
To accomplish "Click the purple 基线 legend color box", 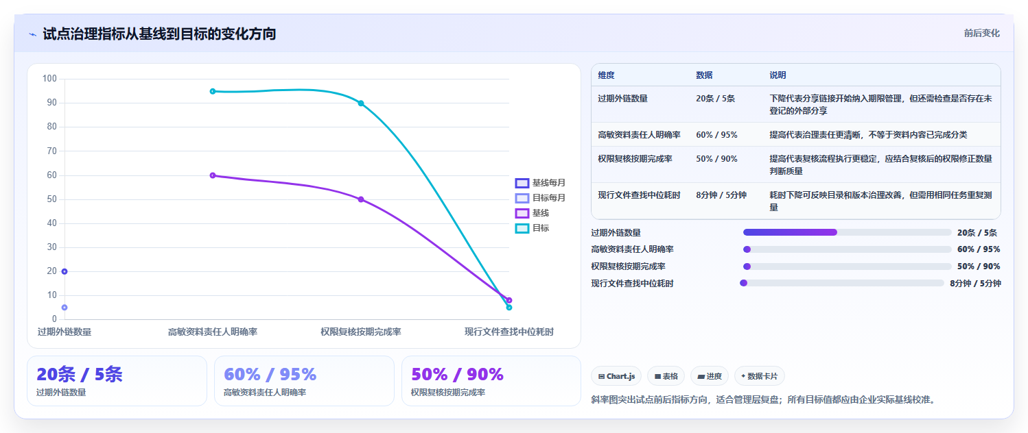I will (x=522, y=213).
